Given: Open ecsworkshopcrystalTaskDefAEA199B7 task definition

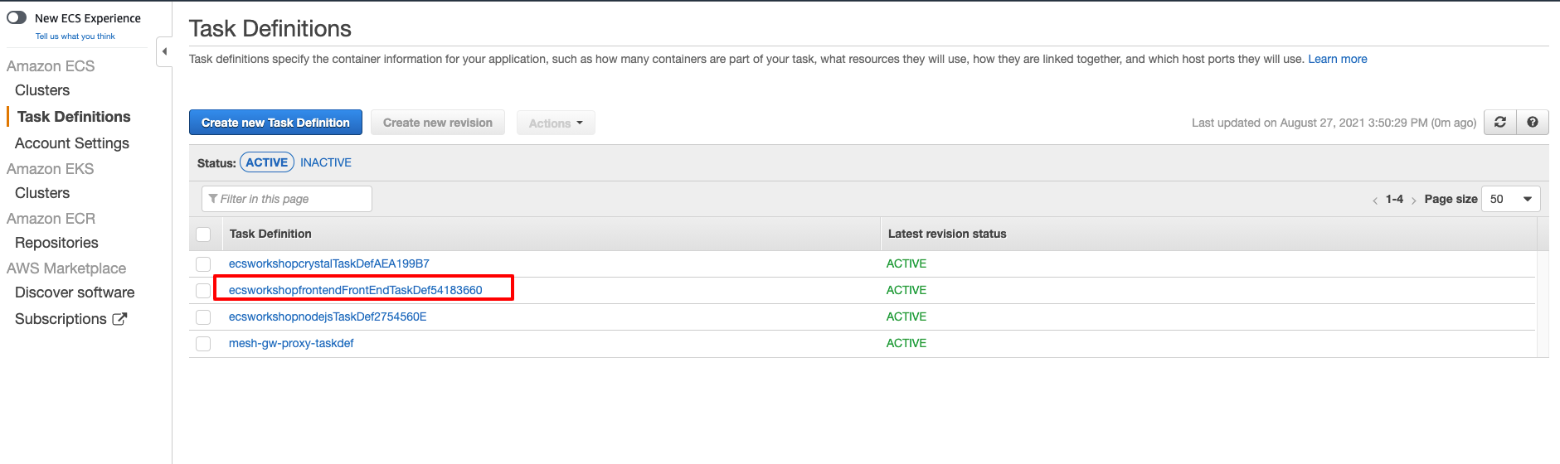Looking at the screenshot, I should (x=329, y=263).
